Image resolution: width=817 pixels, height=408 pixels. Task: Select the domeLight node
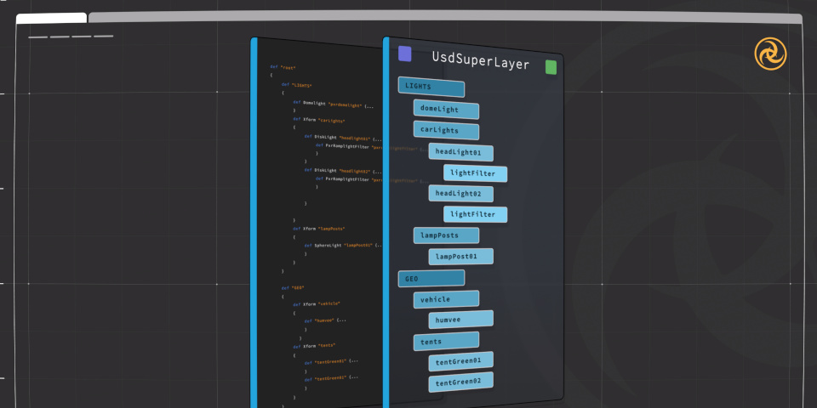tap(446, 110)
